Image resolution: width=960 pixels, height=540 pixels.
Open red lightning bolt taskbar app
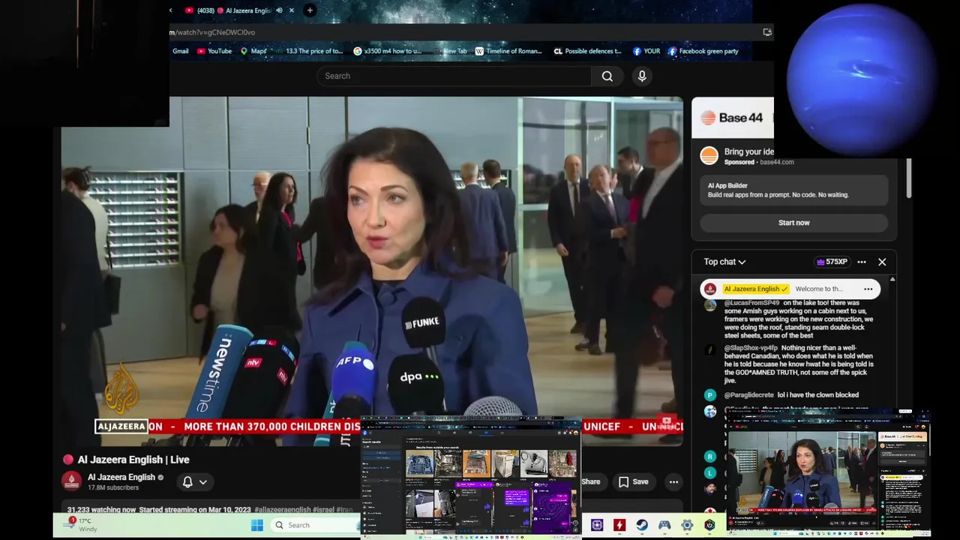[x=619, y=525]
